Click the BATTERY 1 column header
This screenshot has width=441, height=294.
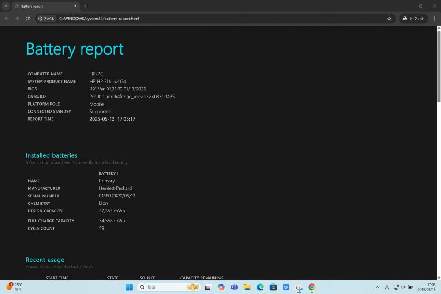(x=108, y=173)
